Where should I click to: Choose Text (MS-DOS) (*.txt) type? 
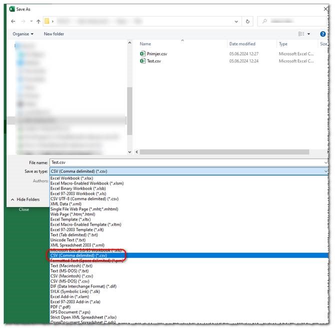tap(69, 271)
